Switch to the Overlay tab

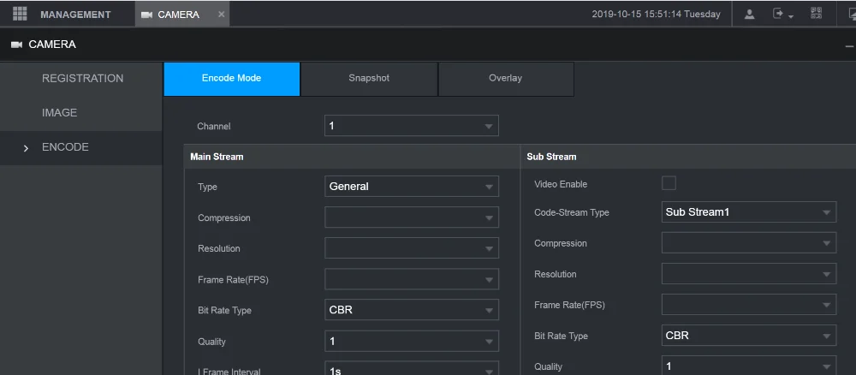pos(505,79)
